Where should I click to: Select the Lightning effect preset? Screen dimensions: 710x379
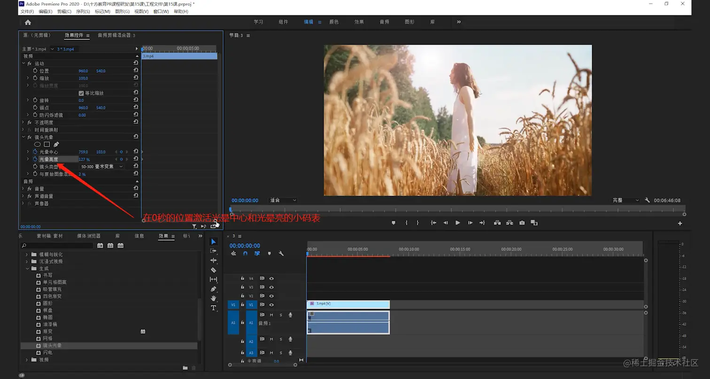coord(47,353)
